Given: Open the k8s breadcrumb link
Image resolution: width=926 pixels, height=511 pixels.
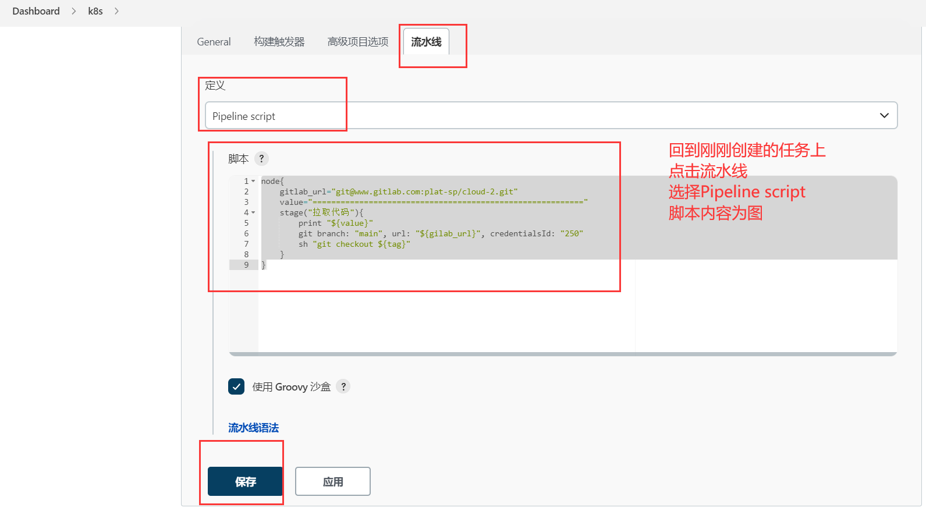Looking at the screenshot, I should [x=95, y=11].
